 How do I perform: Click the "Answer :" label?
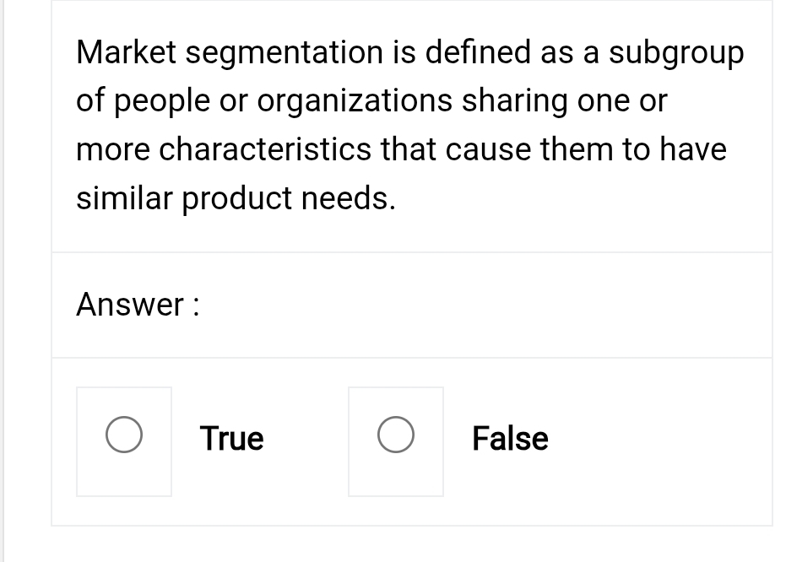[x=138, y=305]
